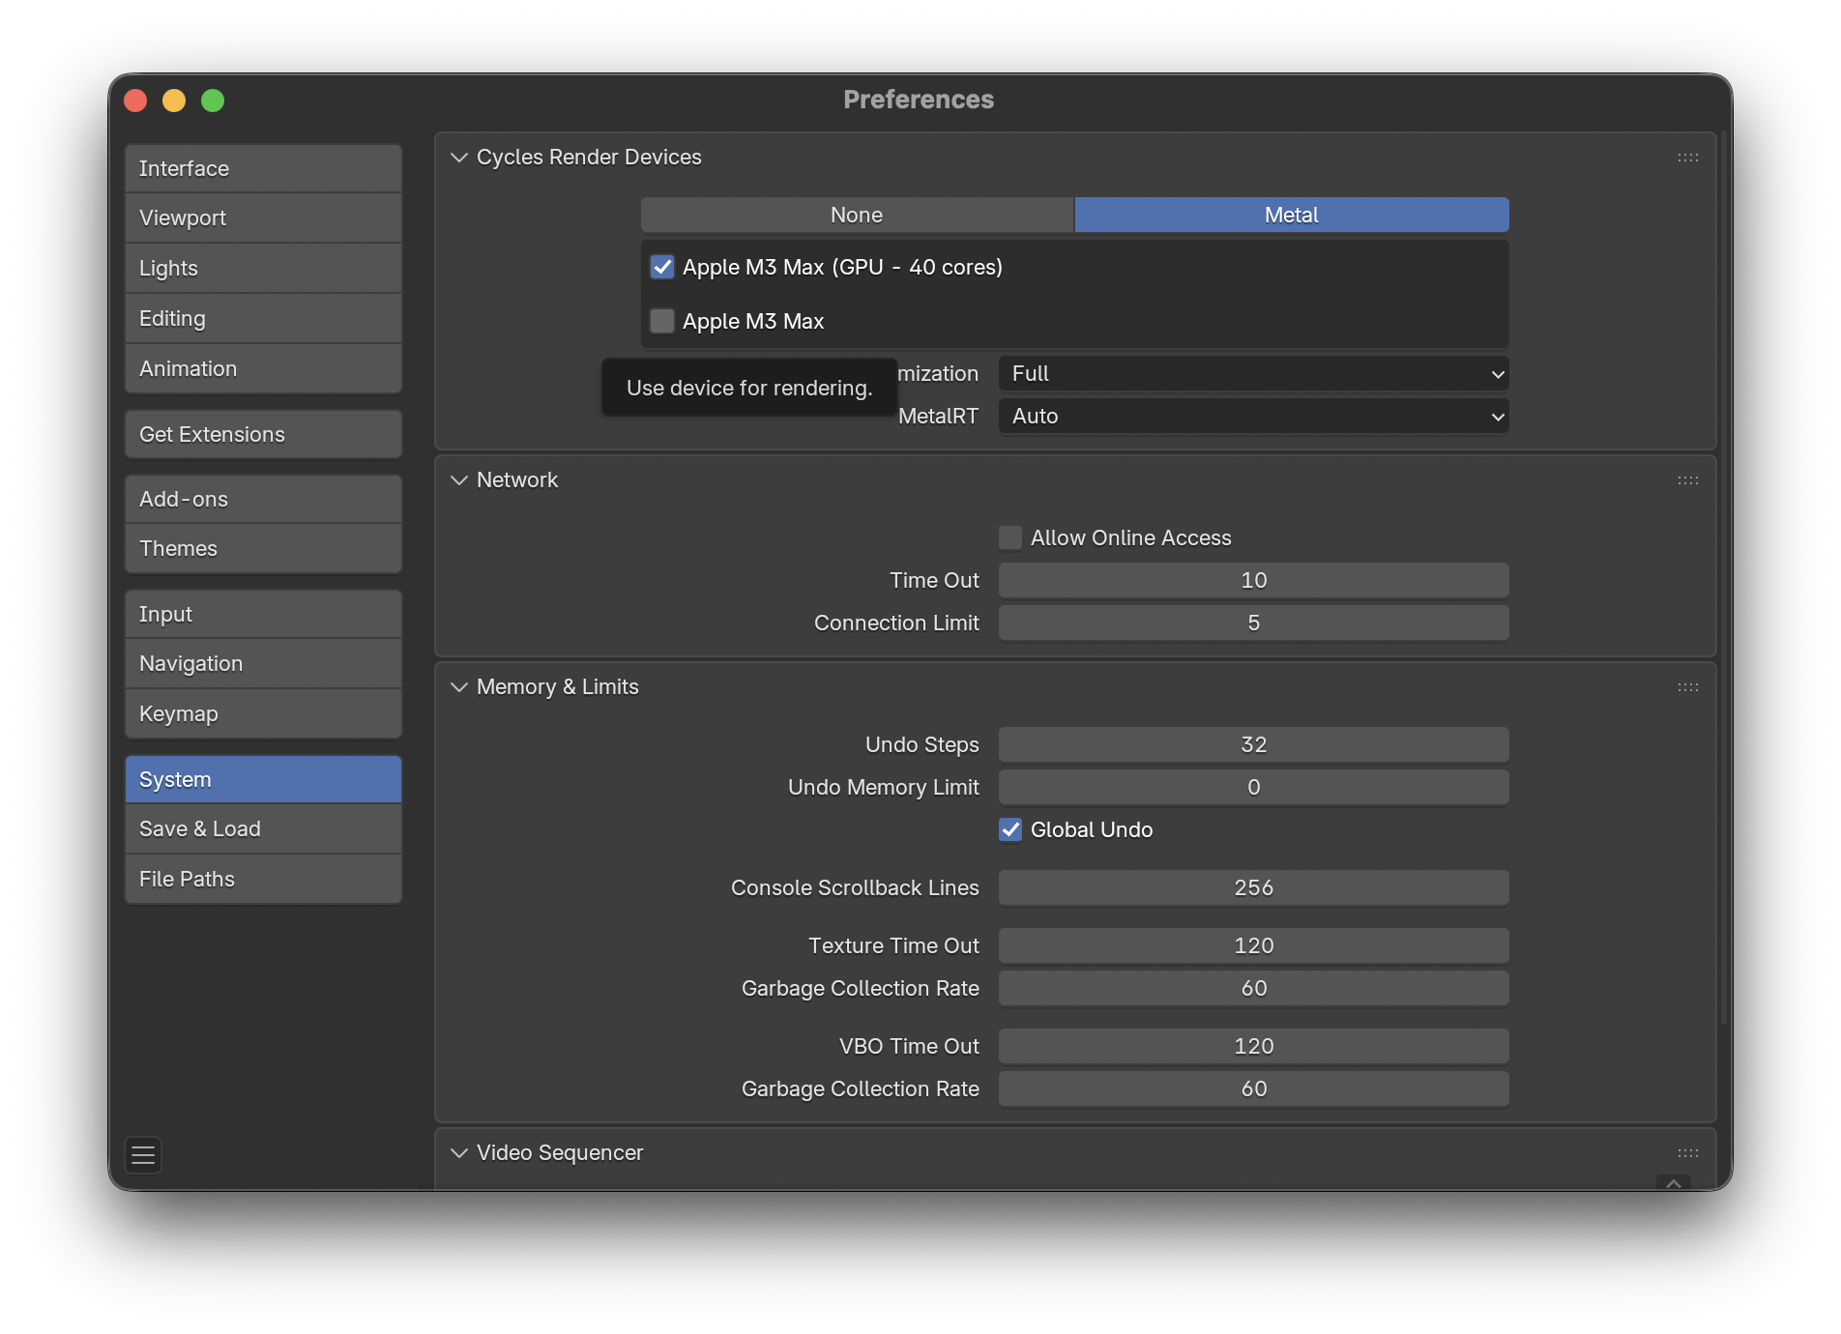The image size is (1841, 1334).
Task: Enable Allow Online Access
Action: [1010, 538]
